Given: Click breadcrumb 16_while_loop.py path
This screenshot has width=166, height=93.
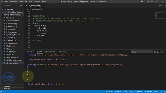Looking at the screenshot, I should pyautogui.click(x=35, y=9).
